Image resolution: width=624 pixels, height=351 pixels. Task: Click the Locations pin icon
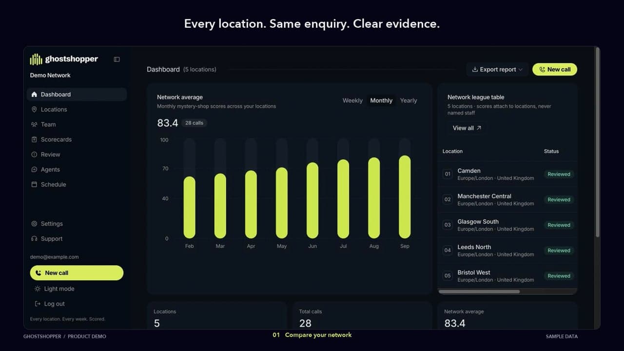pyautogui.click(x=34, y=110)
